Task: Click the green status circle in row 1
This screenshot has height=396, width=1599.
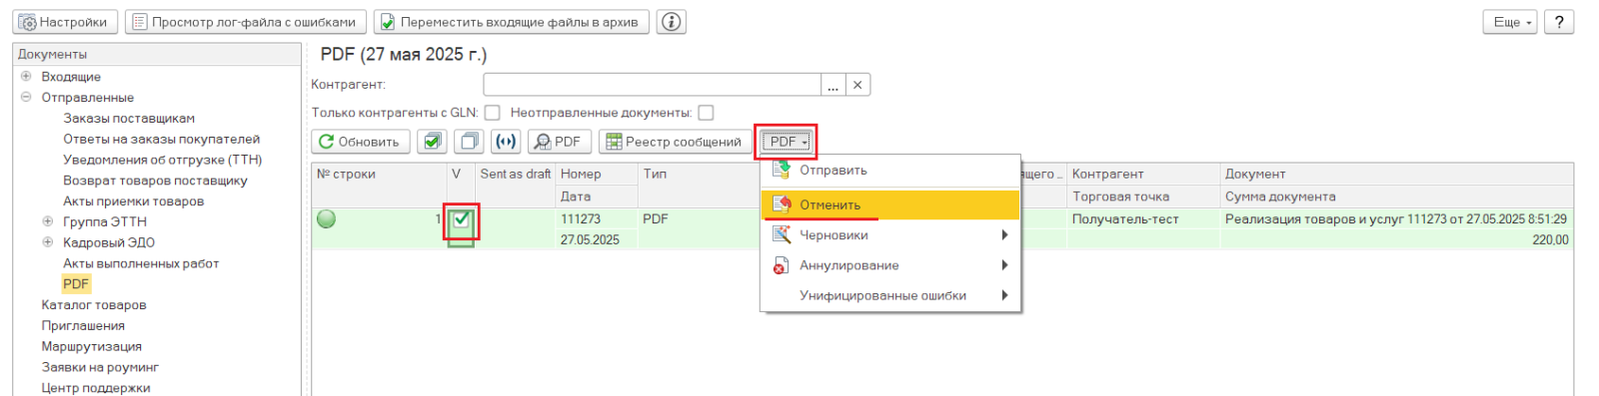Action: pyautogui.click(x=326, y=219)
